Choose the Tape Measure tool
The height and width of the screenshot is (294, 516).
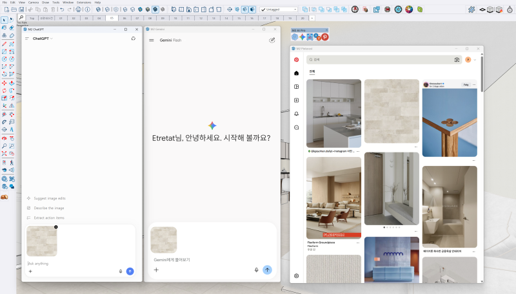[4, 114]
